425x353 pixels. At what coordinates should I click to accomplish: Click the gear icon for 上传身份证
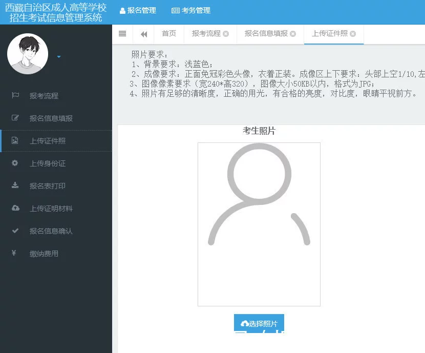pos(15,163)
